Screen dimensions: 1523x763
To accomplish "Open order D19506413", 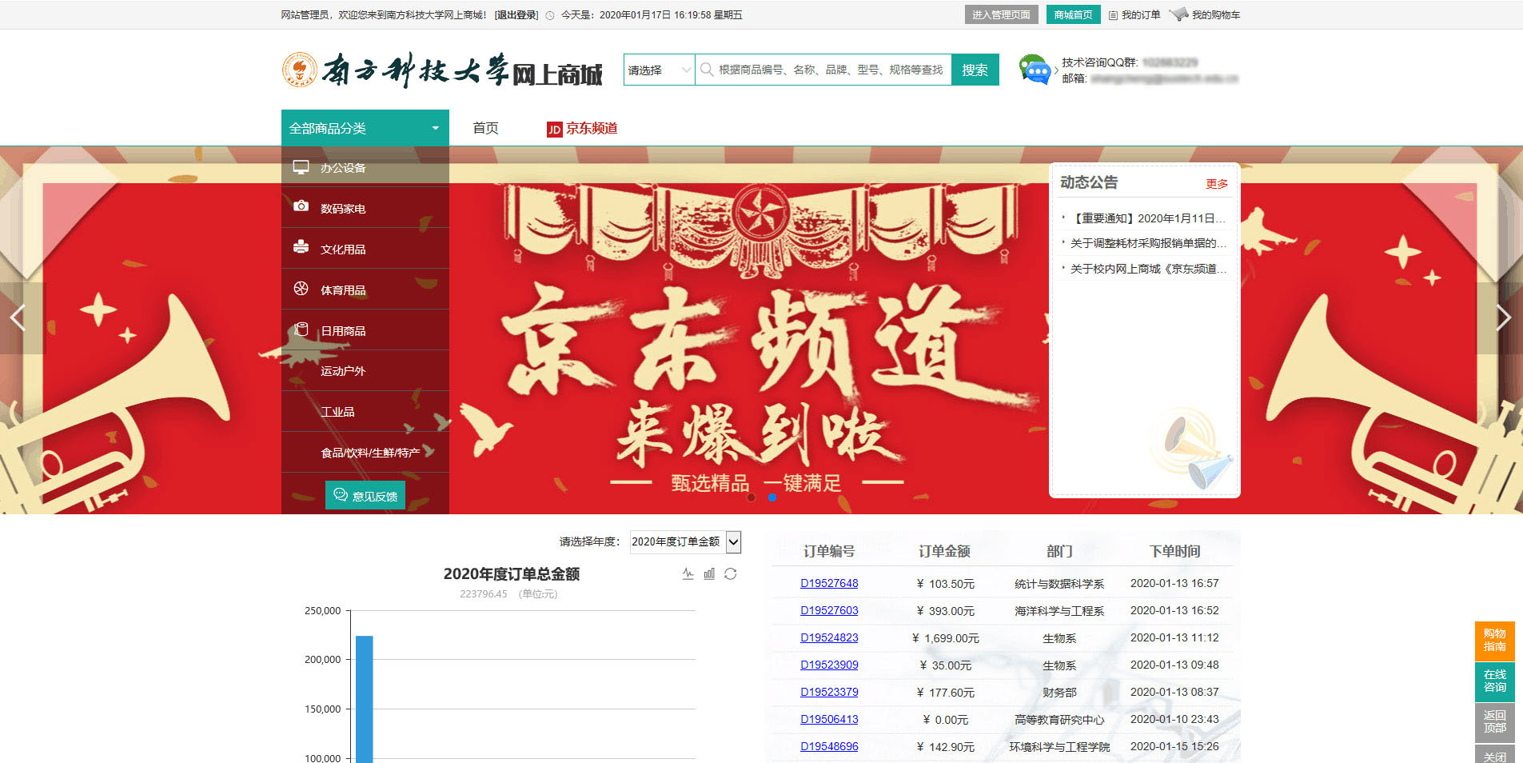I will tap(829, 719).
